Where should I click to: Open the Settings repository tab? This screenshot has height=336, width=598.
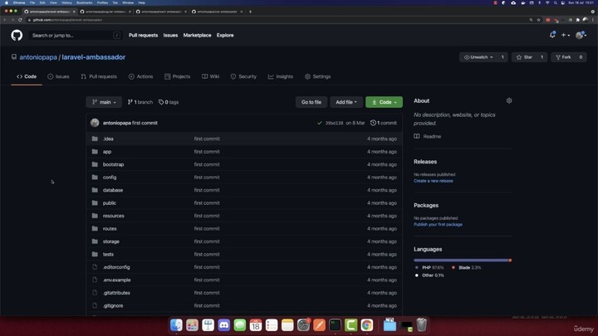(x=317, y=76)
